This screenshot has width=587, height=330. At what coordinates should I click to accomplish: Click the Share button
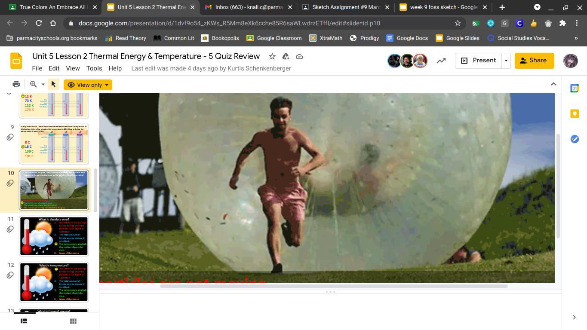tap(534, 61)
